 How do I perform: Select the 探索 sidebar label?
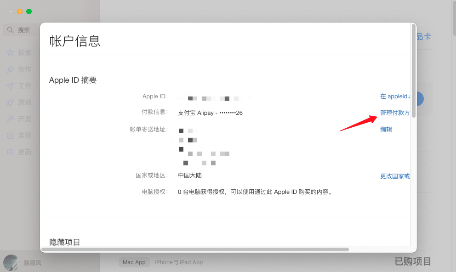25,52
